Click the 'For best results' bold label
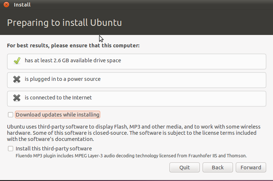Image resolution: width=273 pixels, height=181 pixels. pos(73,46)
